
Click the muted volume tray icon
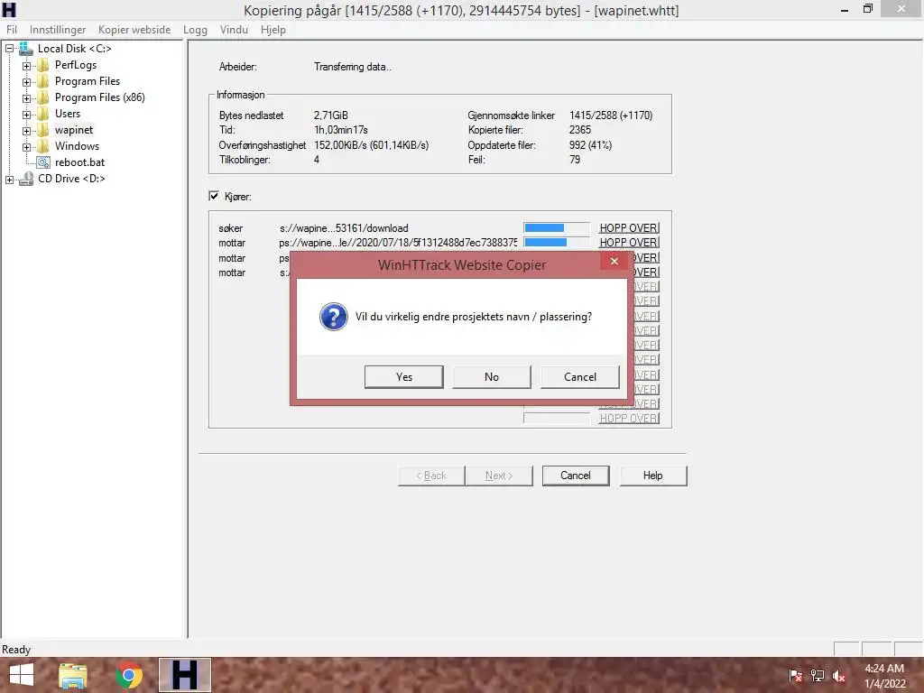[838, 676]
